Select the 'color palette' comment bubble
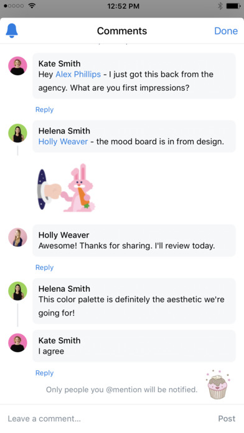 (134, 301)
